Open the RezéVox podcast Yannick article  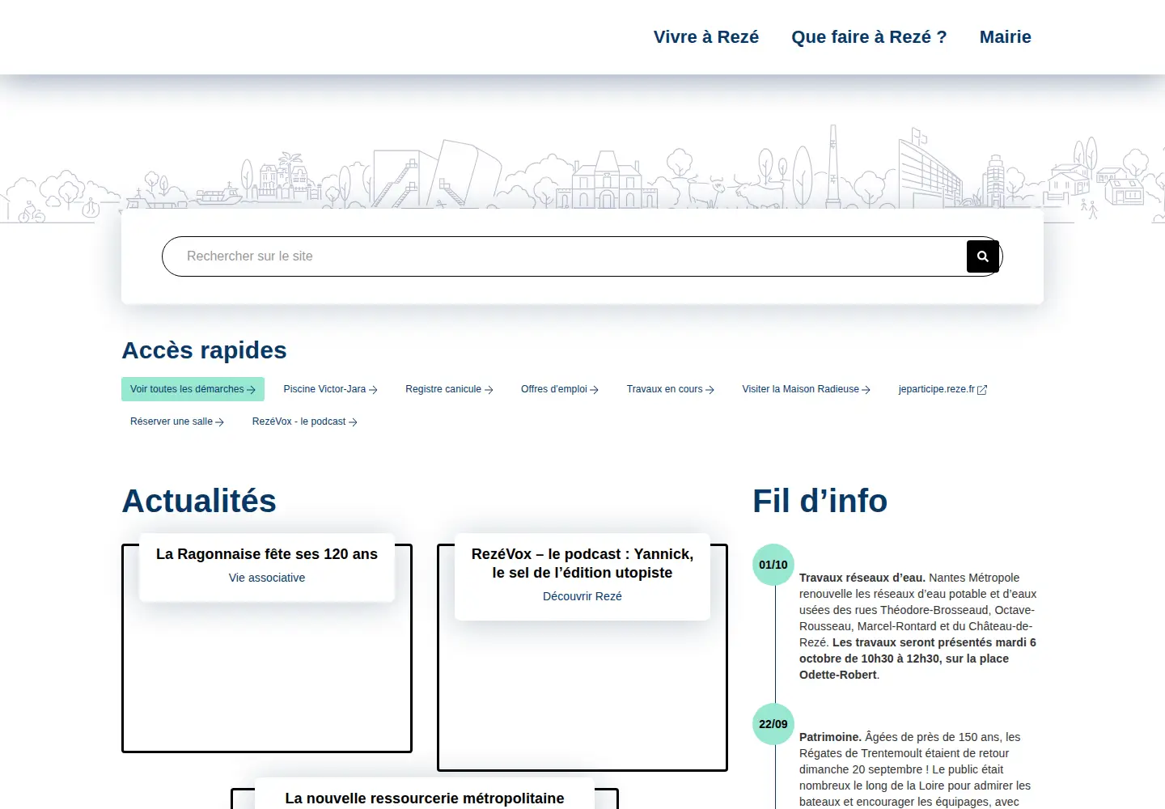582,563
